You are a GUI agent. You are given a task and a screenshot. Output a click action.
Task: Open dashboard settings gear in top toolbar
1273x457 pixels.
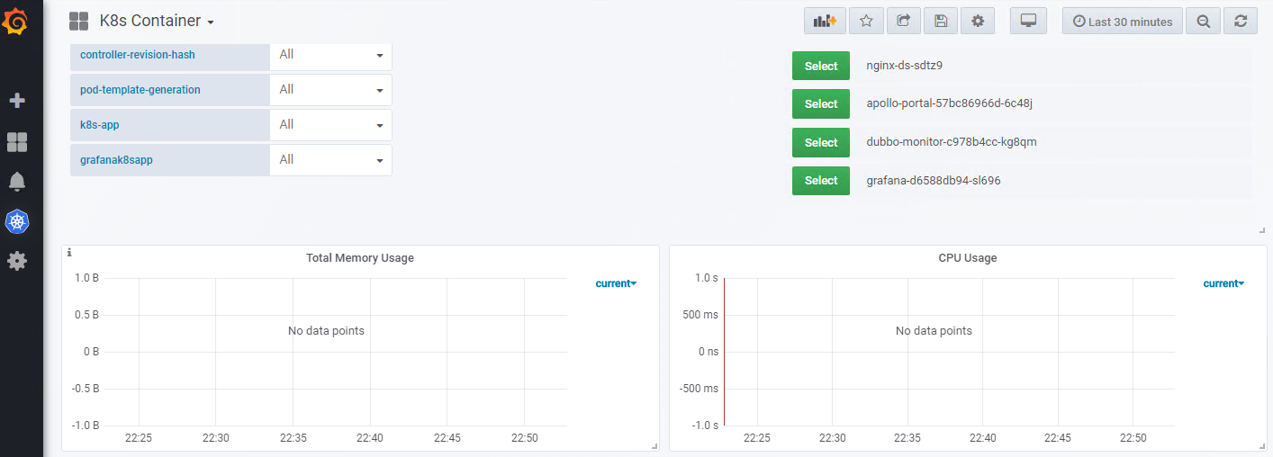click(978, 22)
